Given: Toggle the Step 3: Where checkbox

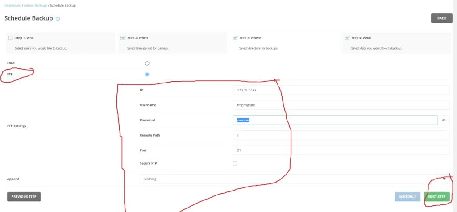Looking at the screenshot, I should tap(235, 38).
